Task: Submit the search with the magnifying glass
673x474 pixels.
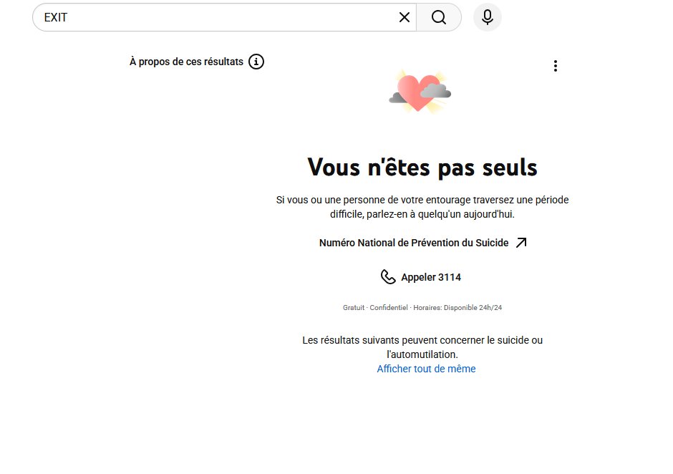Action: (439, 17)
